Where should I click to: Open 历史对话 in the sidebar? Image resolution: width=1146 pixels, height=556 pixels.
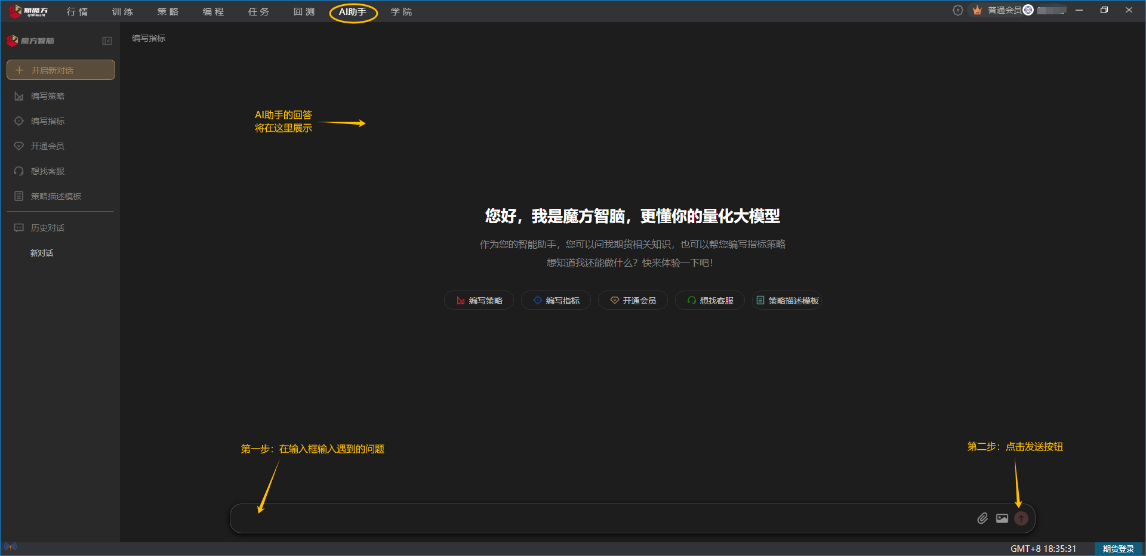point(48,228)
